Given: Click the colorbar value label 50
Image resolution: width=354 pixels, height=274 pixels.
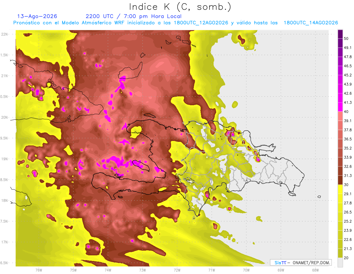Looking at the screenshot, I should [346, 39].
